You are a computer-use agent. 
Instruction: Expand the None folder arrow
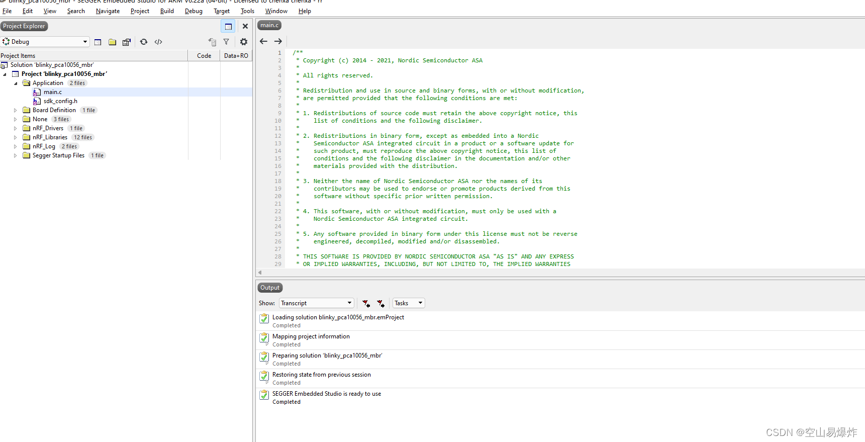tap(16, 119)
